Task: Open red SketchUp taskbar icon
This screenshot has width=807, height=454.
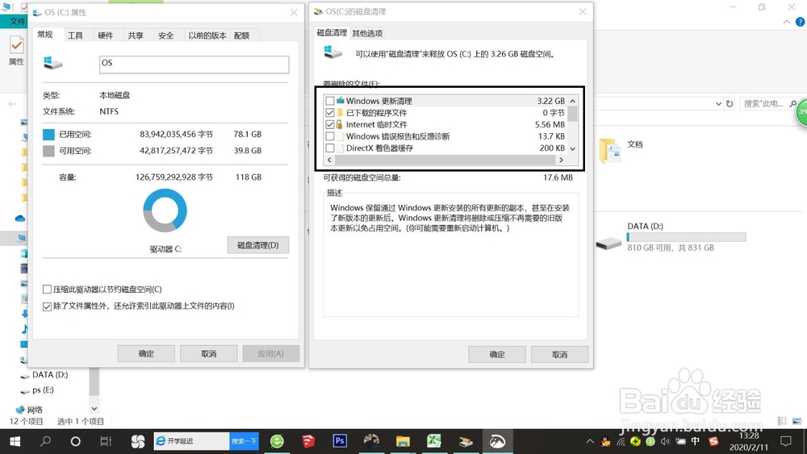Action: (x=308, y=441)
